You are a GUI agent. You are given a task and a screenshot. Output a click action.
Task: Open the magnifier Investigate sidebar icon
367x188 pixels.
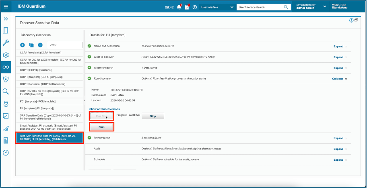pyautogui.click(x=6, y=92)
